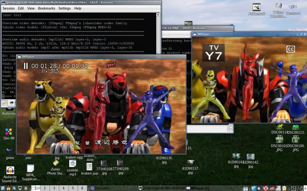Activate the petrkr Konsole taskbar entry
The image size is (307, 191).
point(161,188)
